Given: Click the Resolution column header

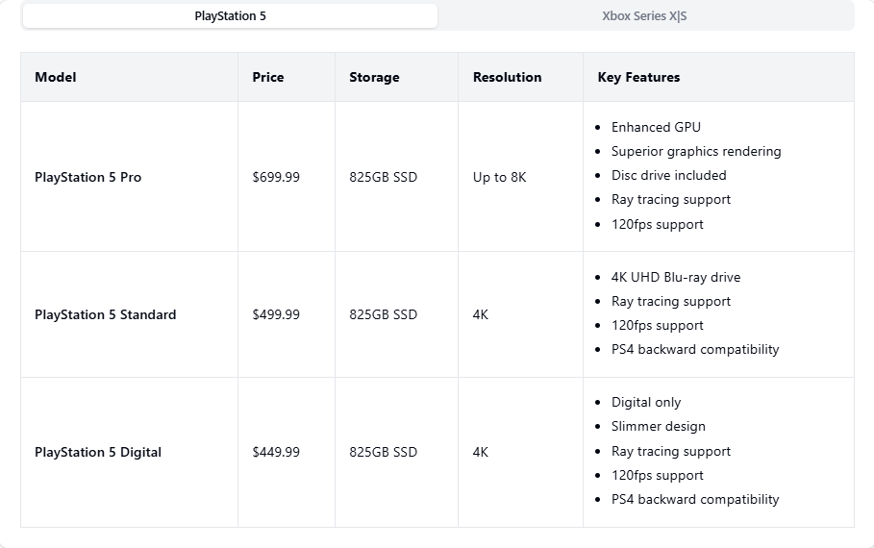Looking at the screenshot, I should pos(507,77).
